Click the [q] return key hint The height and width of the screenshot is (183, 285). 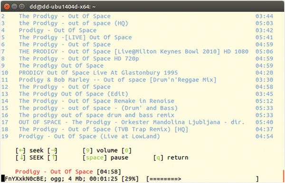coord(158,157)
